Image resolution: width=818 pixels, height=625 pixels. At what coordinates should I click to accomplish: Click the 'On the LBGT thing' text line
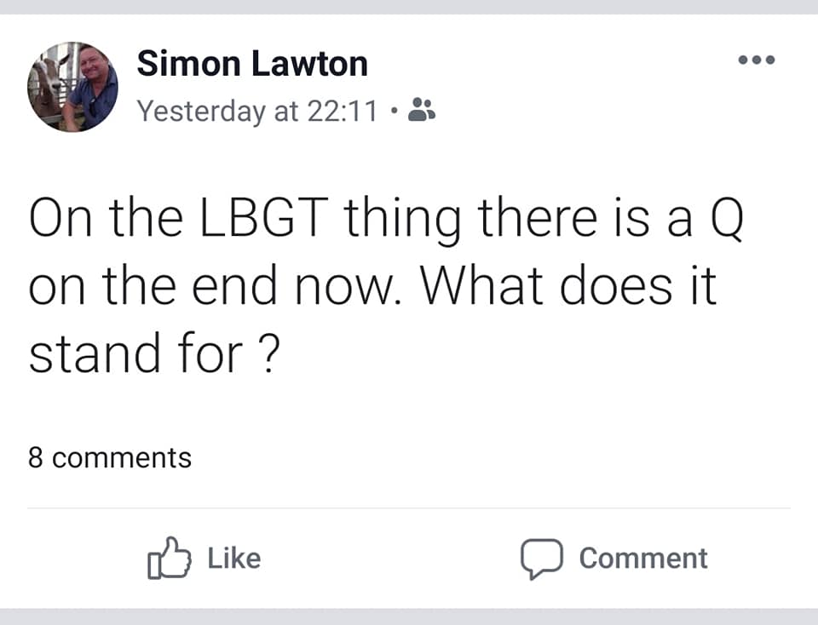[245, 217]
